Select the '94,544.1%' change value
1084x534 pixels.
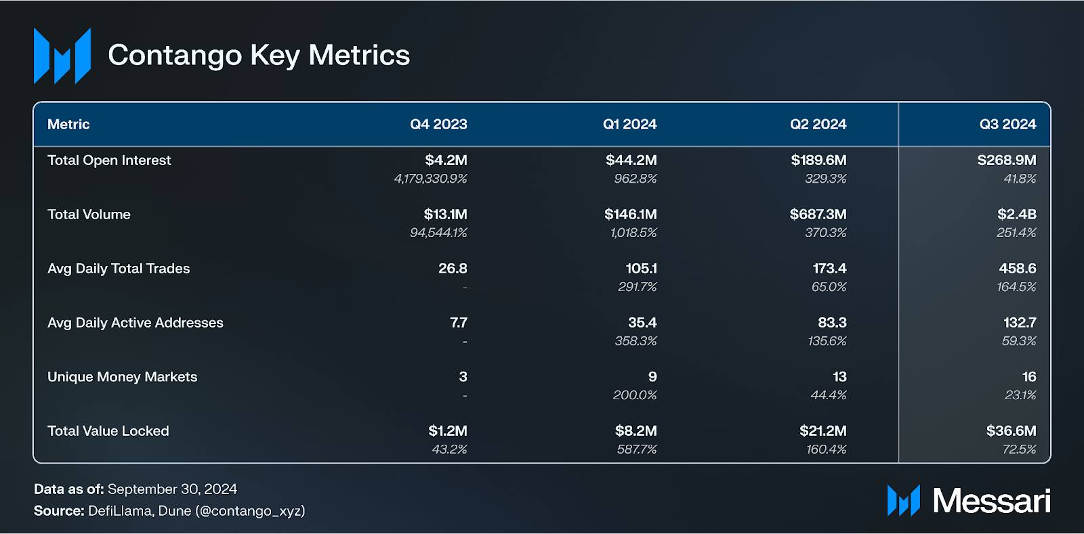(438, 233)
